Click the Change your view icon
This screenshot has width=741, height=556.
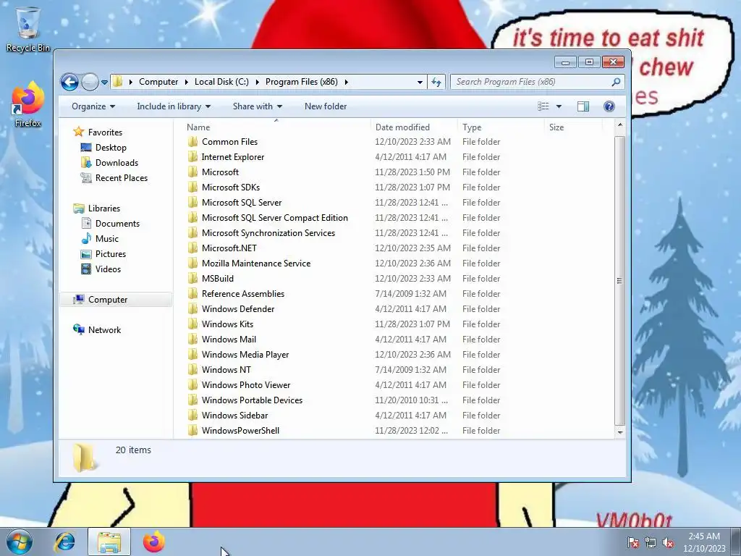pyautogui.click(x=543, y=106)
